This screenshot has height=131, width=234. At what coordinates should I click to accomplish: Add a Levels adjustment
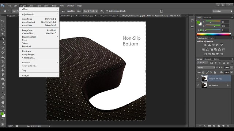pyautogui.click(x=209, y=45)
